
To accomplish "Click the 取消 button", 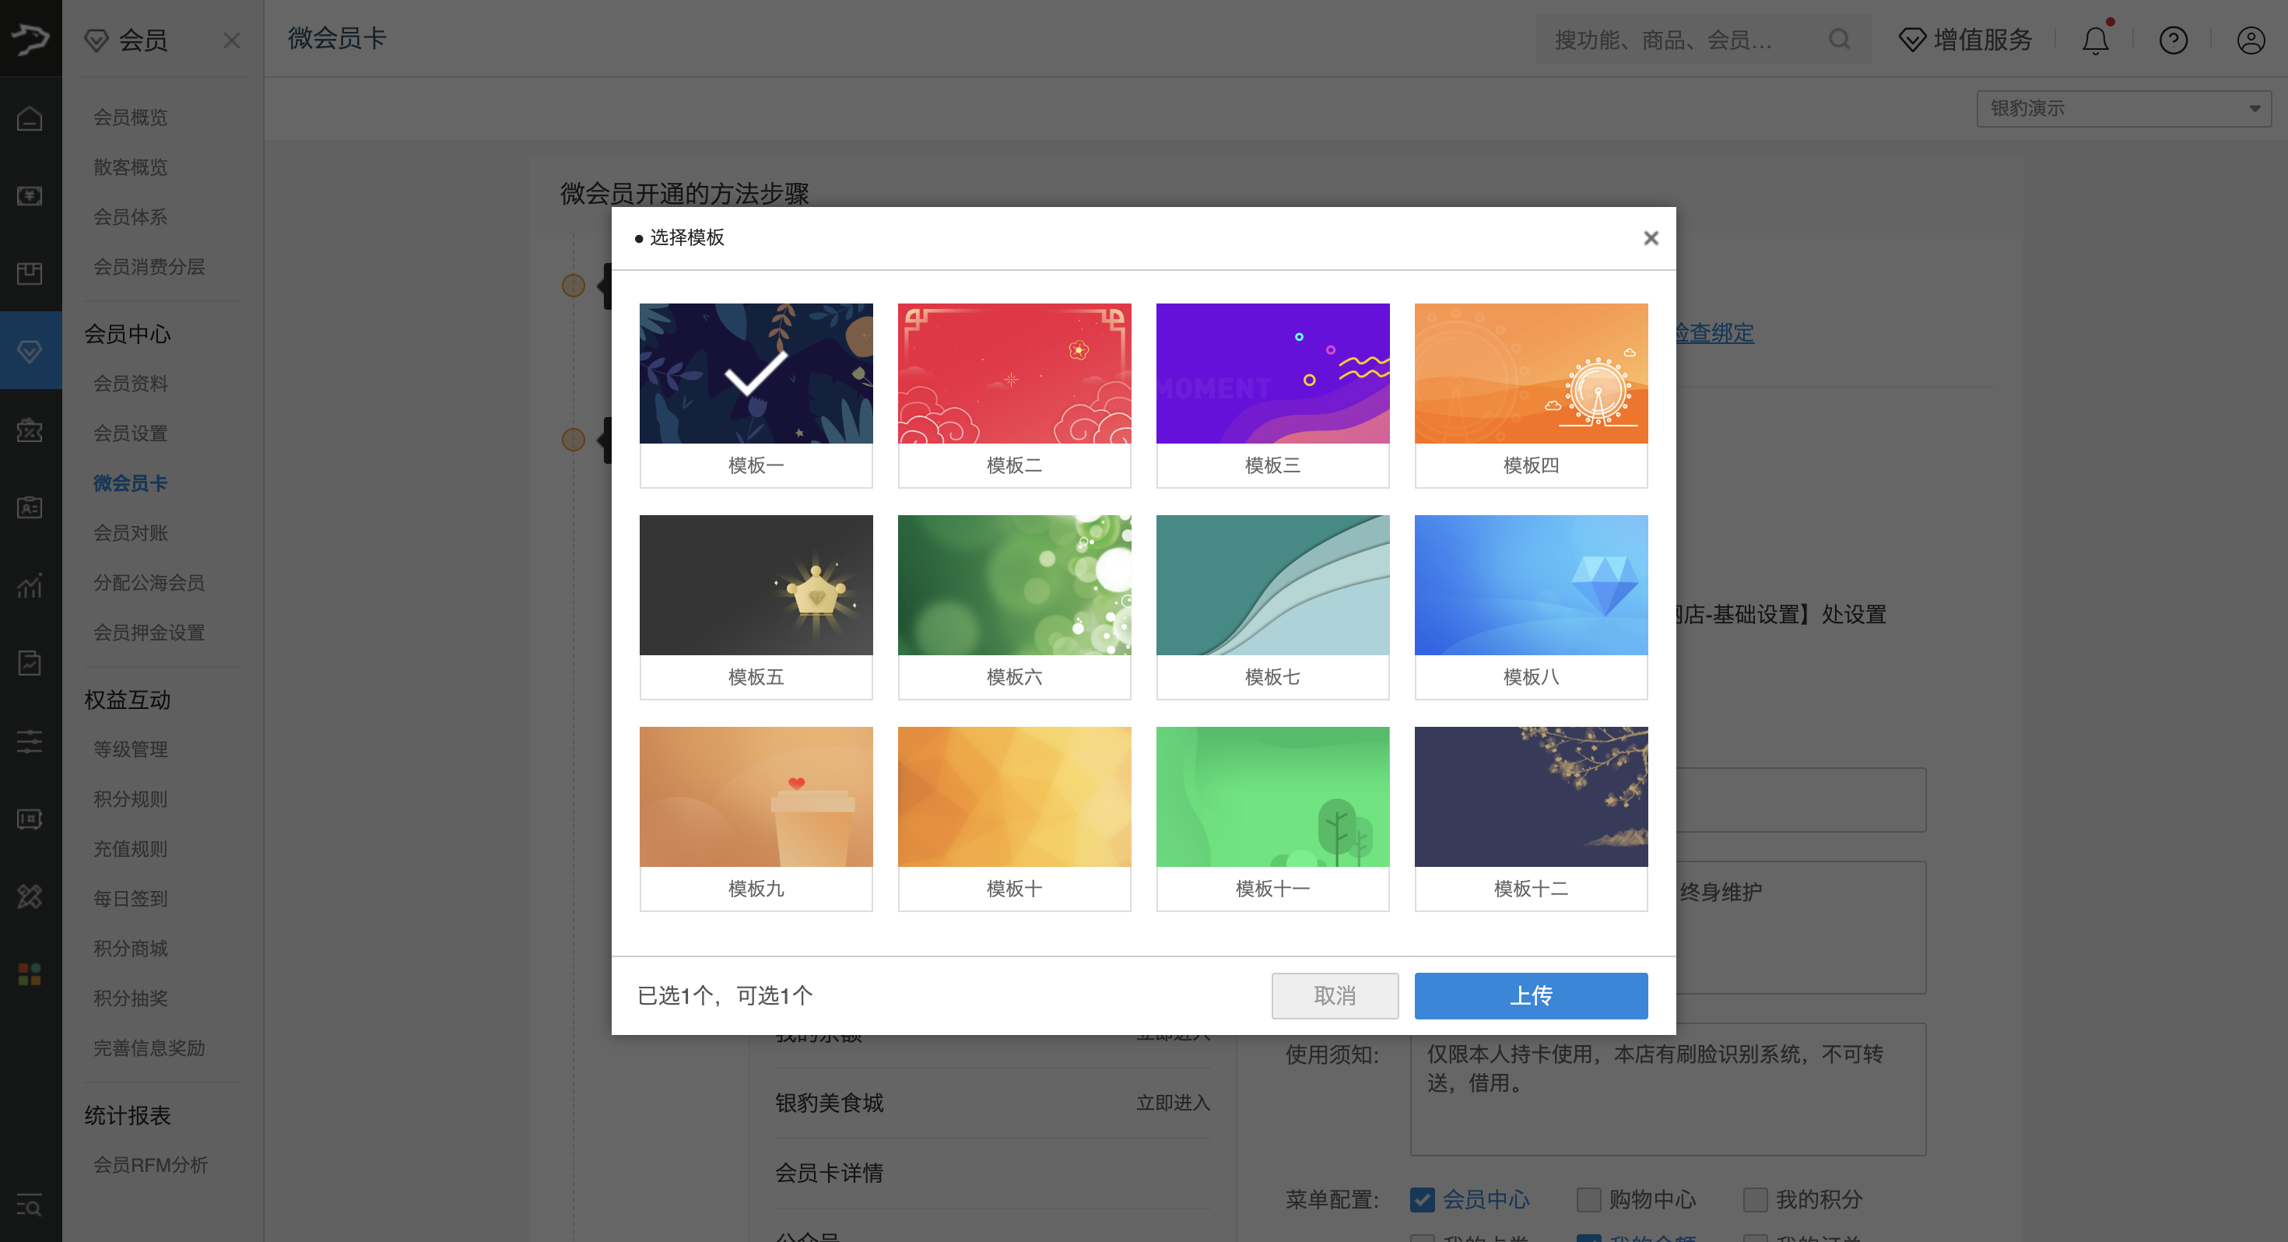I will coord(1335,996).
